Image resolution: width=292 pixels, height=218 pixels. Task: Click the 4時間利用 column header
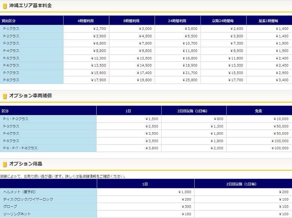pyautogui.click(x=86, y=21)
